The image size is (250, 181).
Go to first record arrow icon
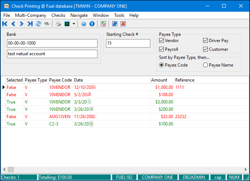5,24
